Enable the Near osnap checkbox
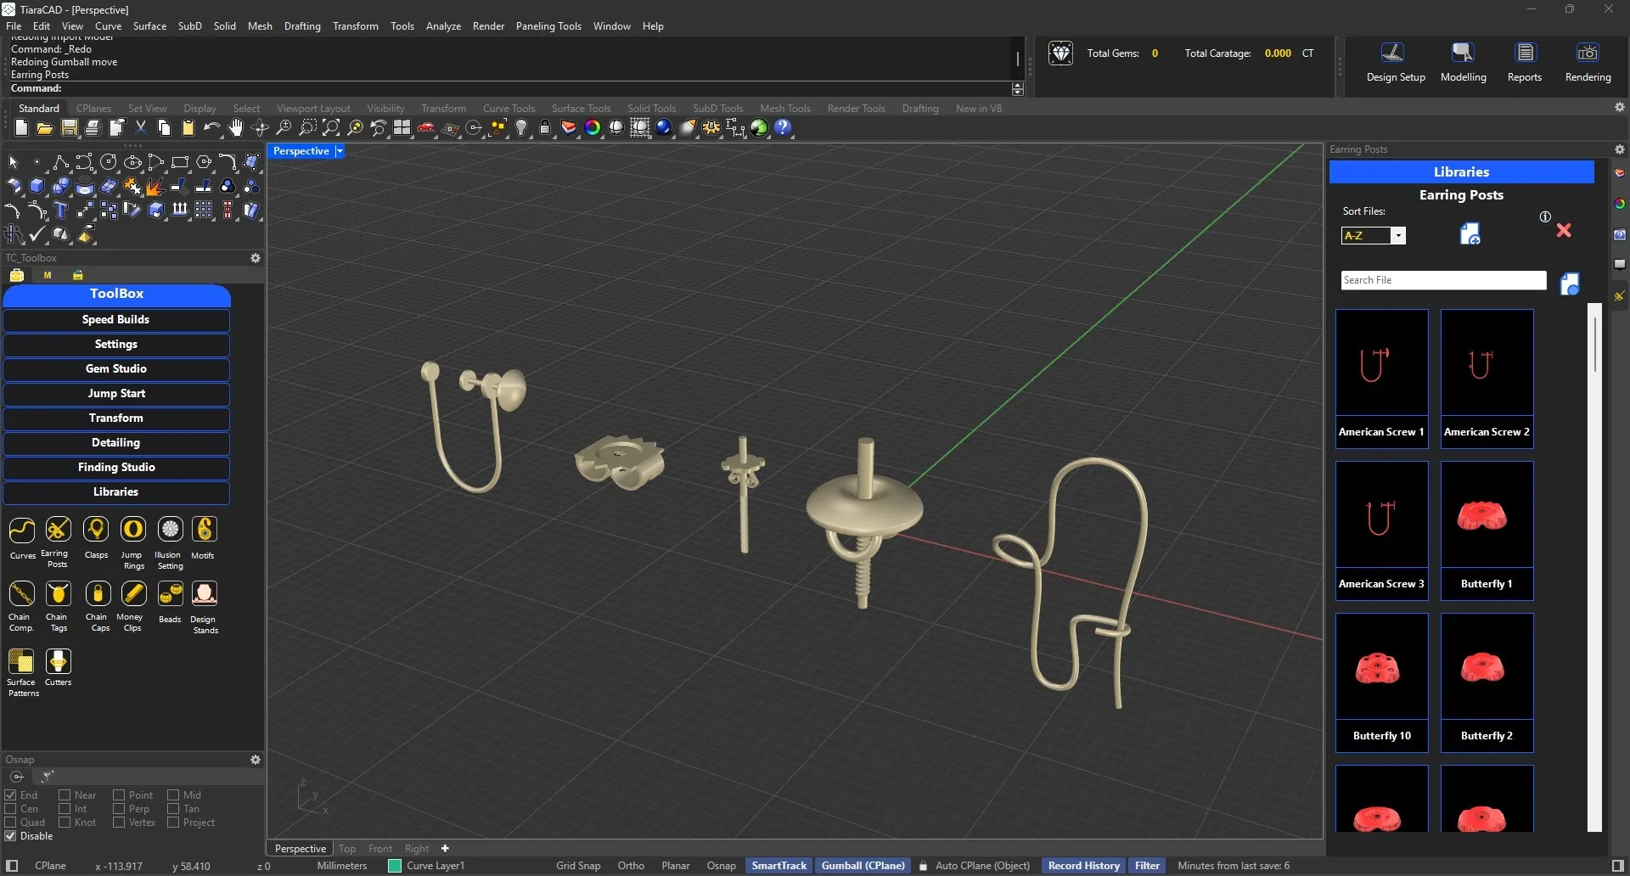 pos(65,795)
